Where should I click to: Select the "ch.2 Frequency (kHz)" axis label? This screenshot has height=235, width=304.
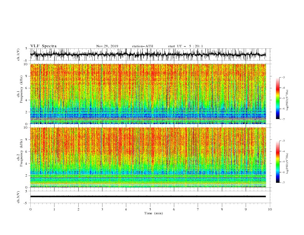click(20, 153)
